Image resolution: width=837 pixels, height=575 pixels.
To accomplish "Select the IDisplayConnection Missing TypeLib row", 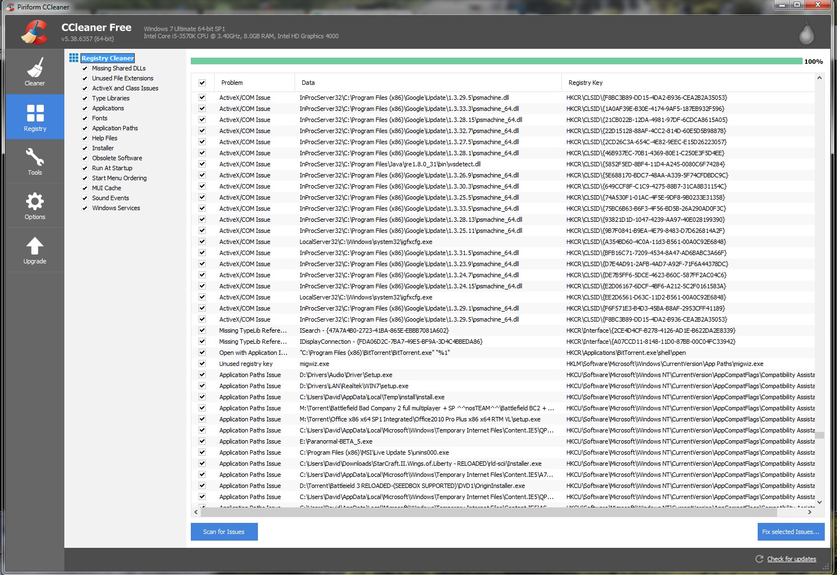I will click(504, 342).
